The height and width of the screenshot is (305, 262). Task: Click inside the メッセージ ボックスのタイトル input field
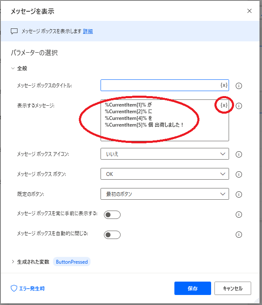(x=159, y=85)
